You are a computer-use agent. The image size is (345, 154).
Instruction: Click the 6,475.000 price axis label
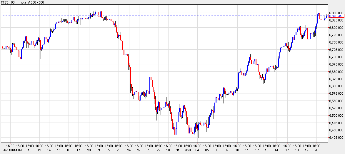click(x=336, y=123)
